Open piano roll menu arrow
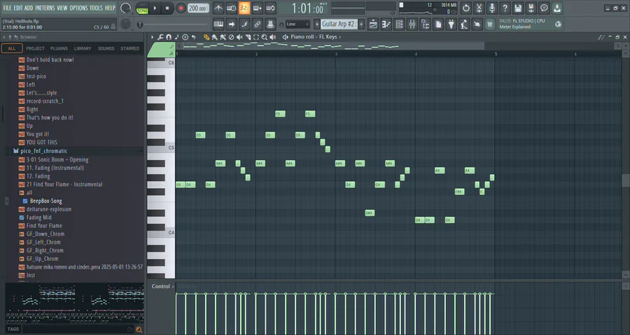Image resolution: width=630 pixels, height=335 pixels. click(x=153, y=37)
